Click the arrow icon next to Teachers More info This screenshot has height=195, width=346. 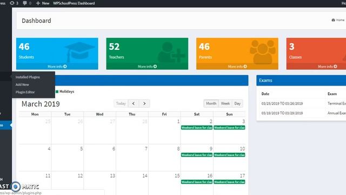coord(155,66)
